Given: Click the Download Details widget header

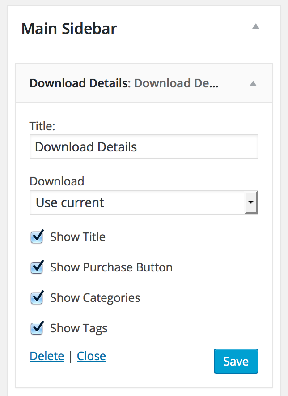Looking at the screenshot, I should point(144,83).
